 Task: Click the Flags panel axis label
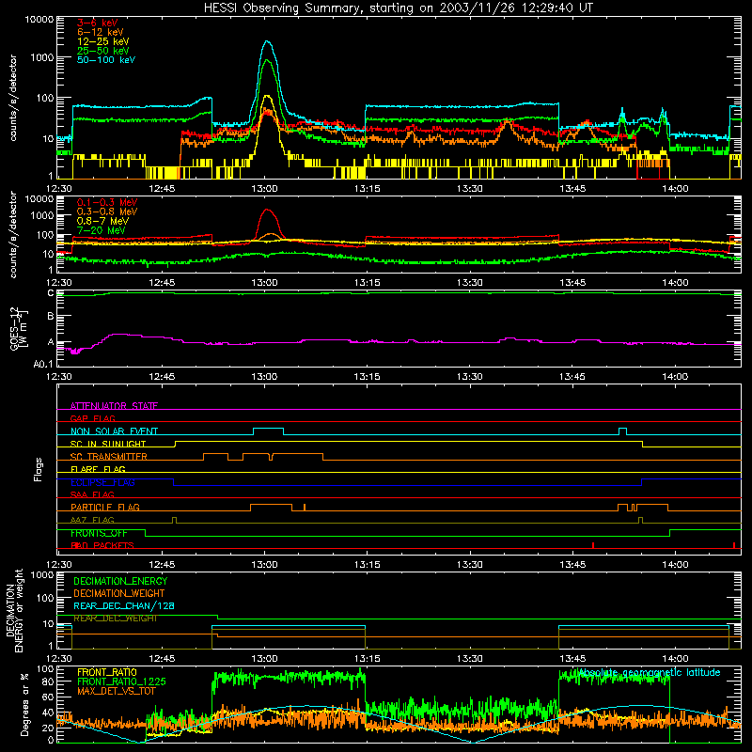click(39, 469)
